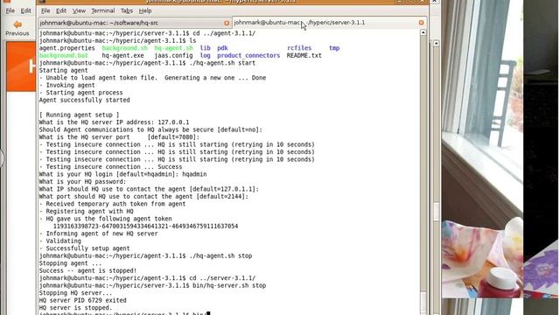Click the jaas.config file name
The width and height of the screenshot is (560, 315).
tap(173, 55)
